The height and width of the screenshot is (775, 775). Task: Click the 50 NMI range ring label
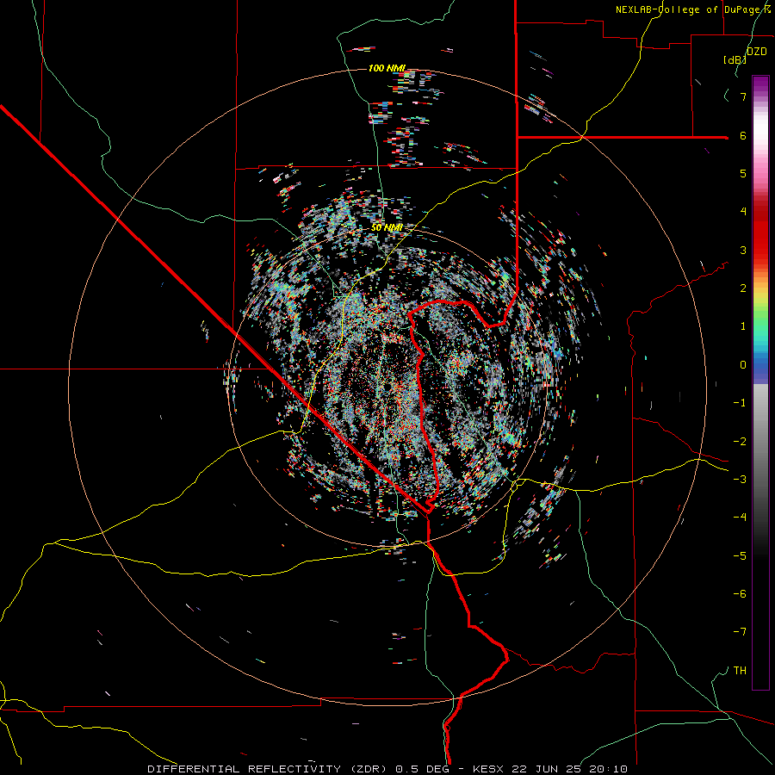(387, 227)
